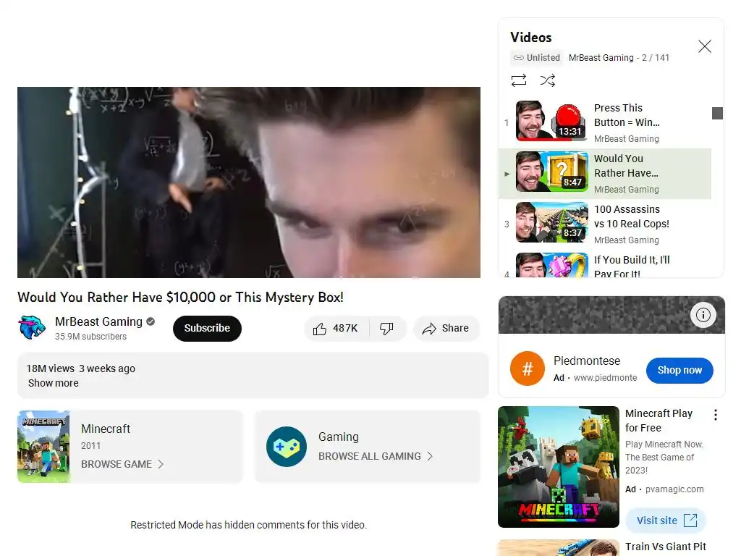Viewport: 741px width, 556px height.
Task: Select 'Would You Rather Have...' playlist thumbnail
Action: [551, 171]
